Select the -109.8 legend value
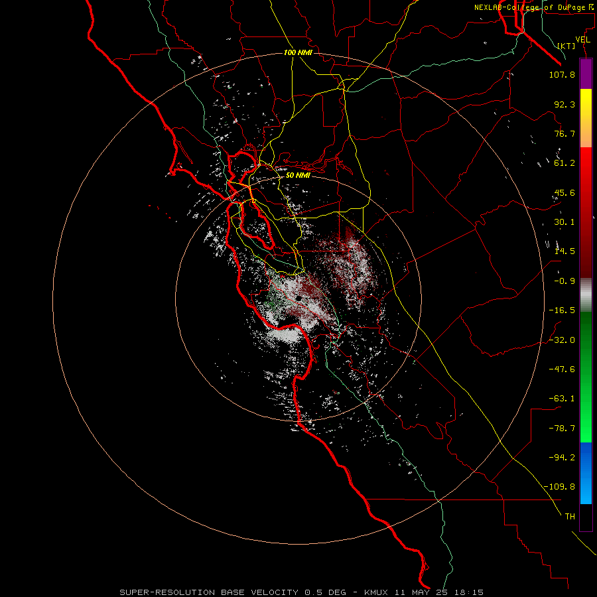597x597 pixels. [559, 487]
